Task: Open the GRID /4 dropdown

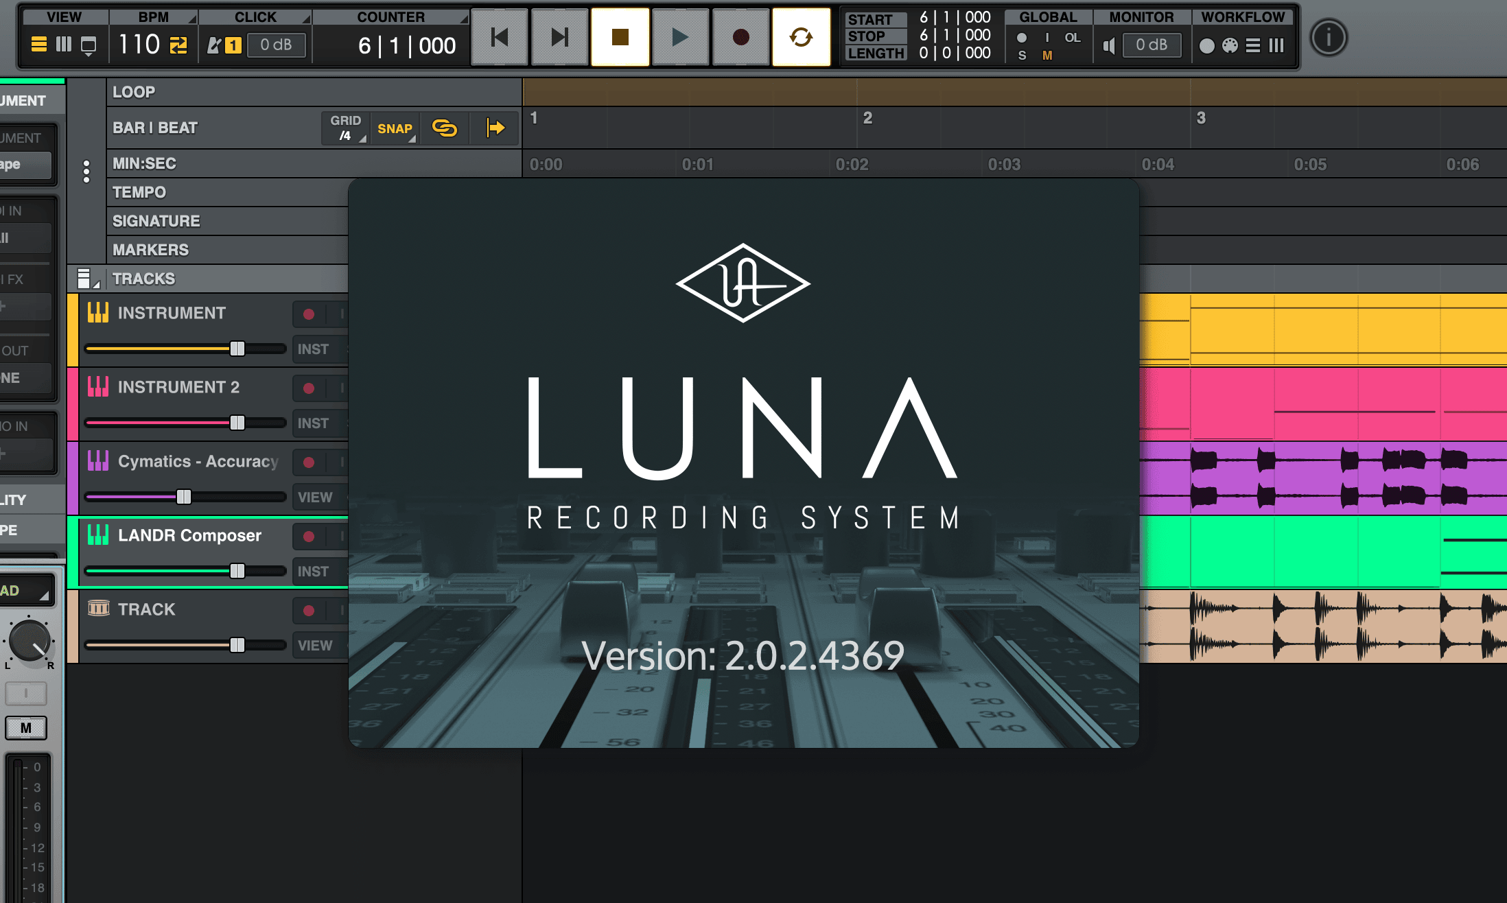Action: click(x=346, y=128)
